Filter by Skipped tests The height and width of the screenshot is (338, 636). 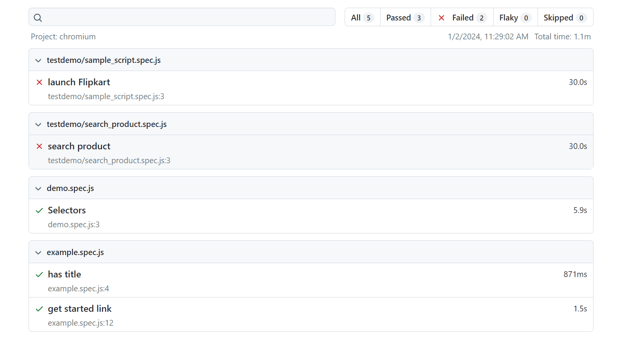point(565,18)
